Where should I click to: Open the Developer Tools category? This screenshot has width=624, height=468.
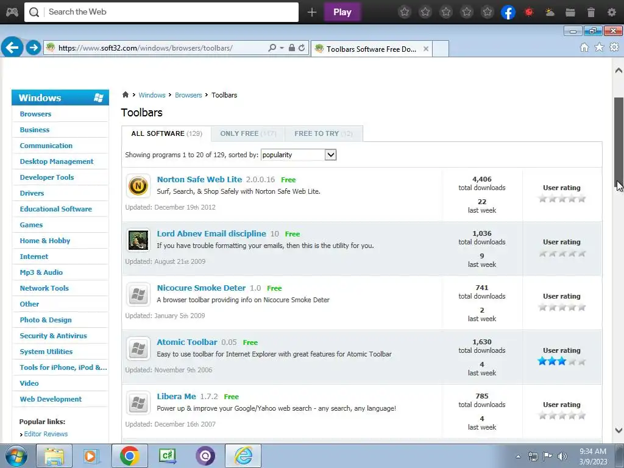coord(47,177)
